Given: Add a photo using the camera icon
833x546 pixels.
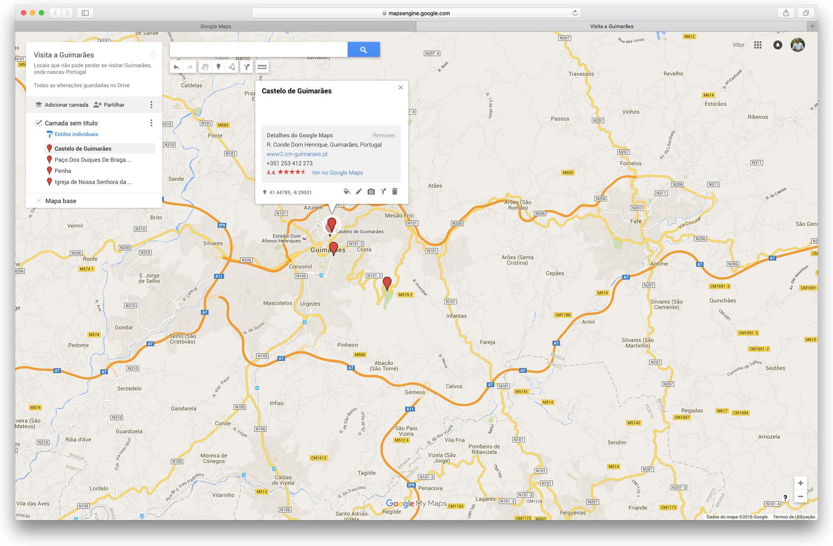Looking at the screenshot, I should pos(371,192).
